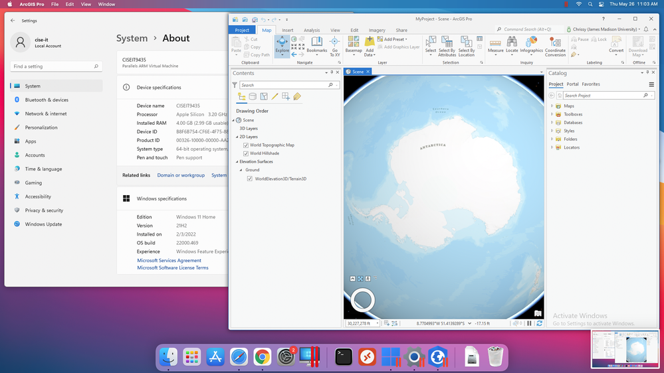Open the ArcGIS Pro macOS menu

(32, 4)
